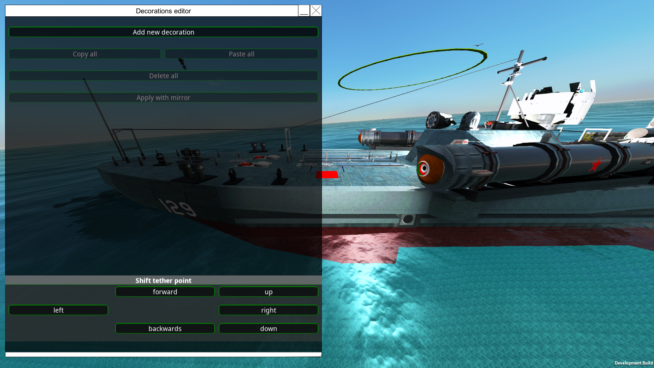Shift tether point forward
Screen dimensions: 654x368
(165, 292)
